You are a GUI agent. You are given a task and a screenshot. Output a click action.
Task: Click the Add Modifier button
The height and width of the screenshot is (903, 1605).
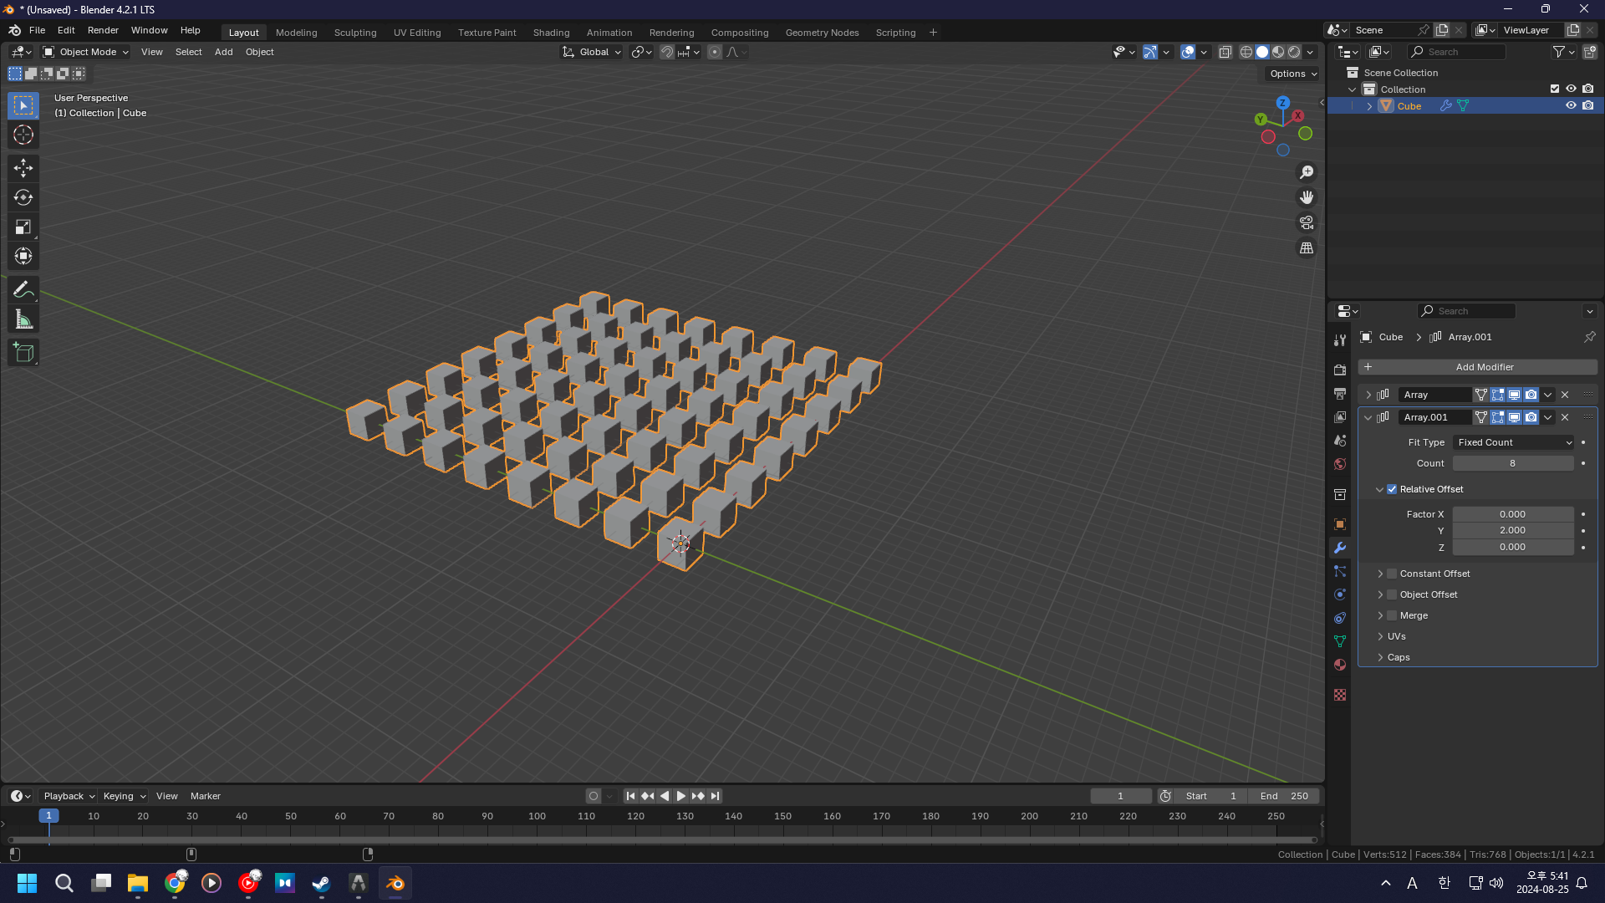coord(1477,367)
